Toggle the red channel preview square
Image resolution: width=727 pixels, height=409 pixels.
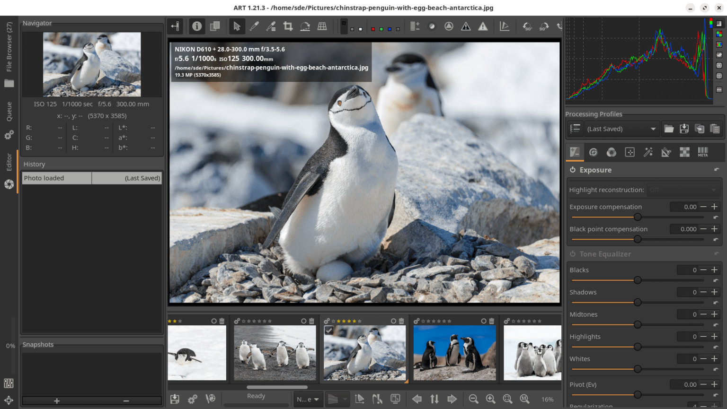(x=373, y=29)
